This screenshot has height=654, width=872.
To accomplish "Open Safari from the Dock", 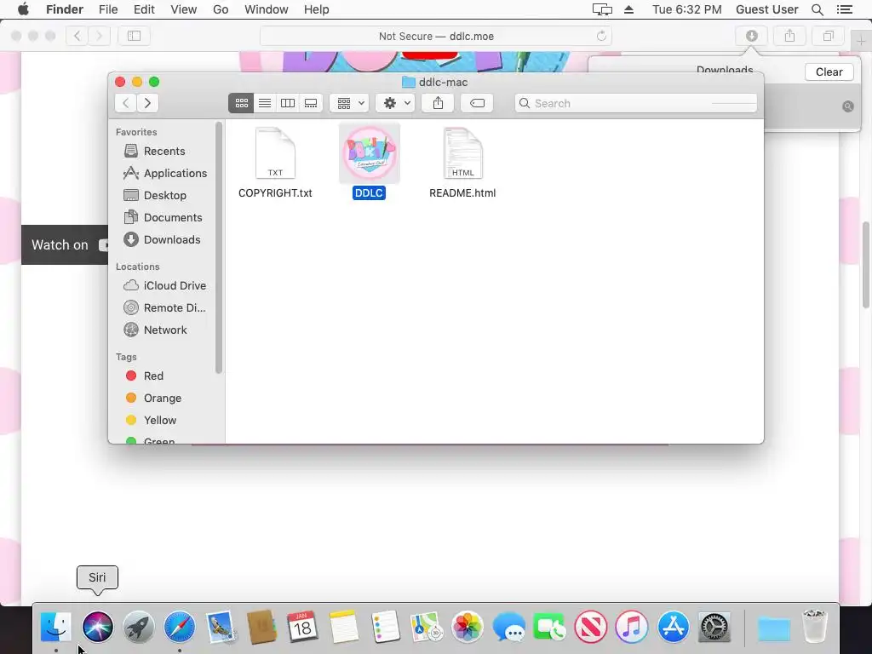I will (x=180, y=627).
